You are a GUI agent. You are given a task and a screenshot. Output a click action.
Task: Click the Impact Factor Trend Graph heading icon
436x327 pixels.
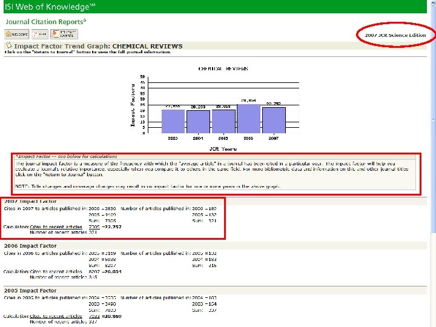[8, 45]
